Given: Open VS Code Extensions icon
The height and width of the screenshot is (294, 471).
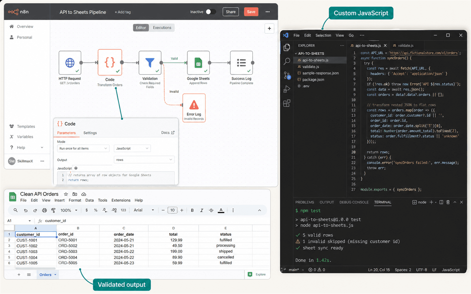Looking at the screenshot, I should point(287,103).
